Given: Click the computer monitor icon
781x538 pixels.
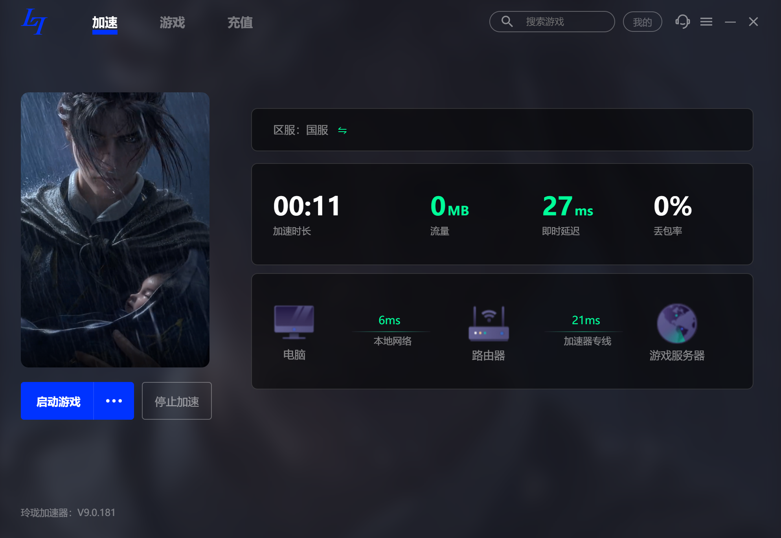Looking at the screenshot, I should (x=294, y=322).
